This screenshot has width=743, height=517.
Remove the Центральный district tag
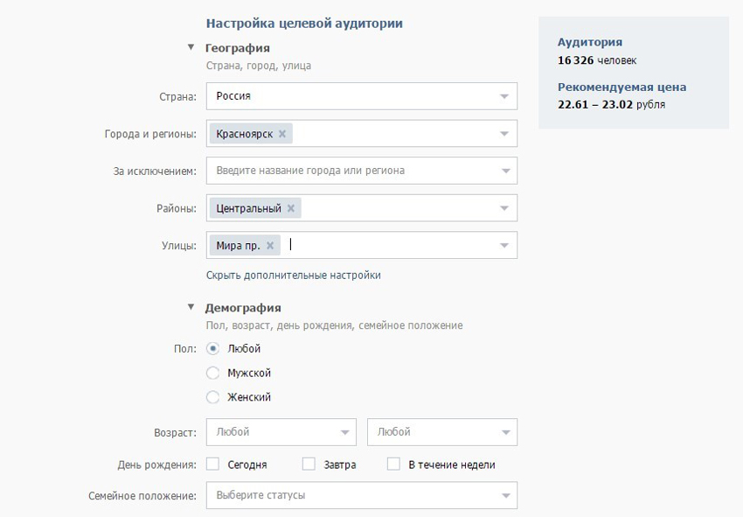tap(290, 208)
